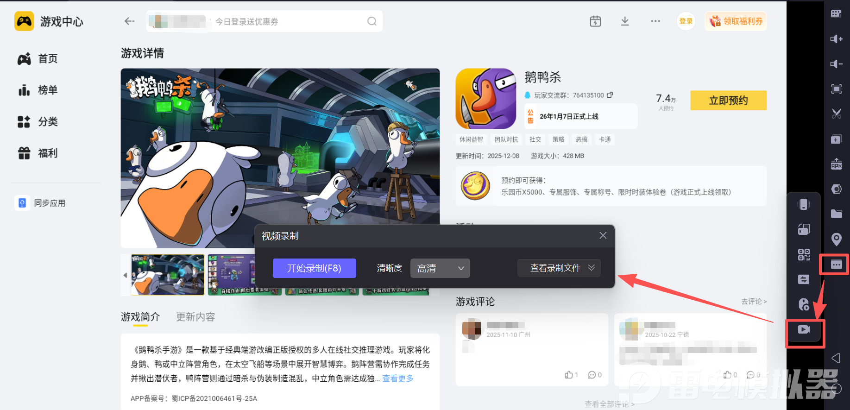
Task: Click the volume up icon
Action: coord(836,39)
